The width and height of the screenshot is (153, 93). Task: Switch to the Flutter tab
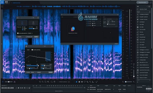(x=33, y=23)
